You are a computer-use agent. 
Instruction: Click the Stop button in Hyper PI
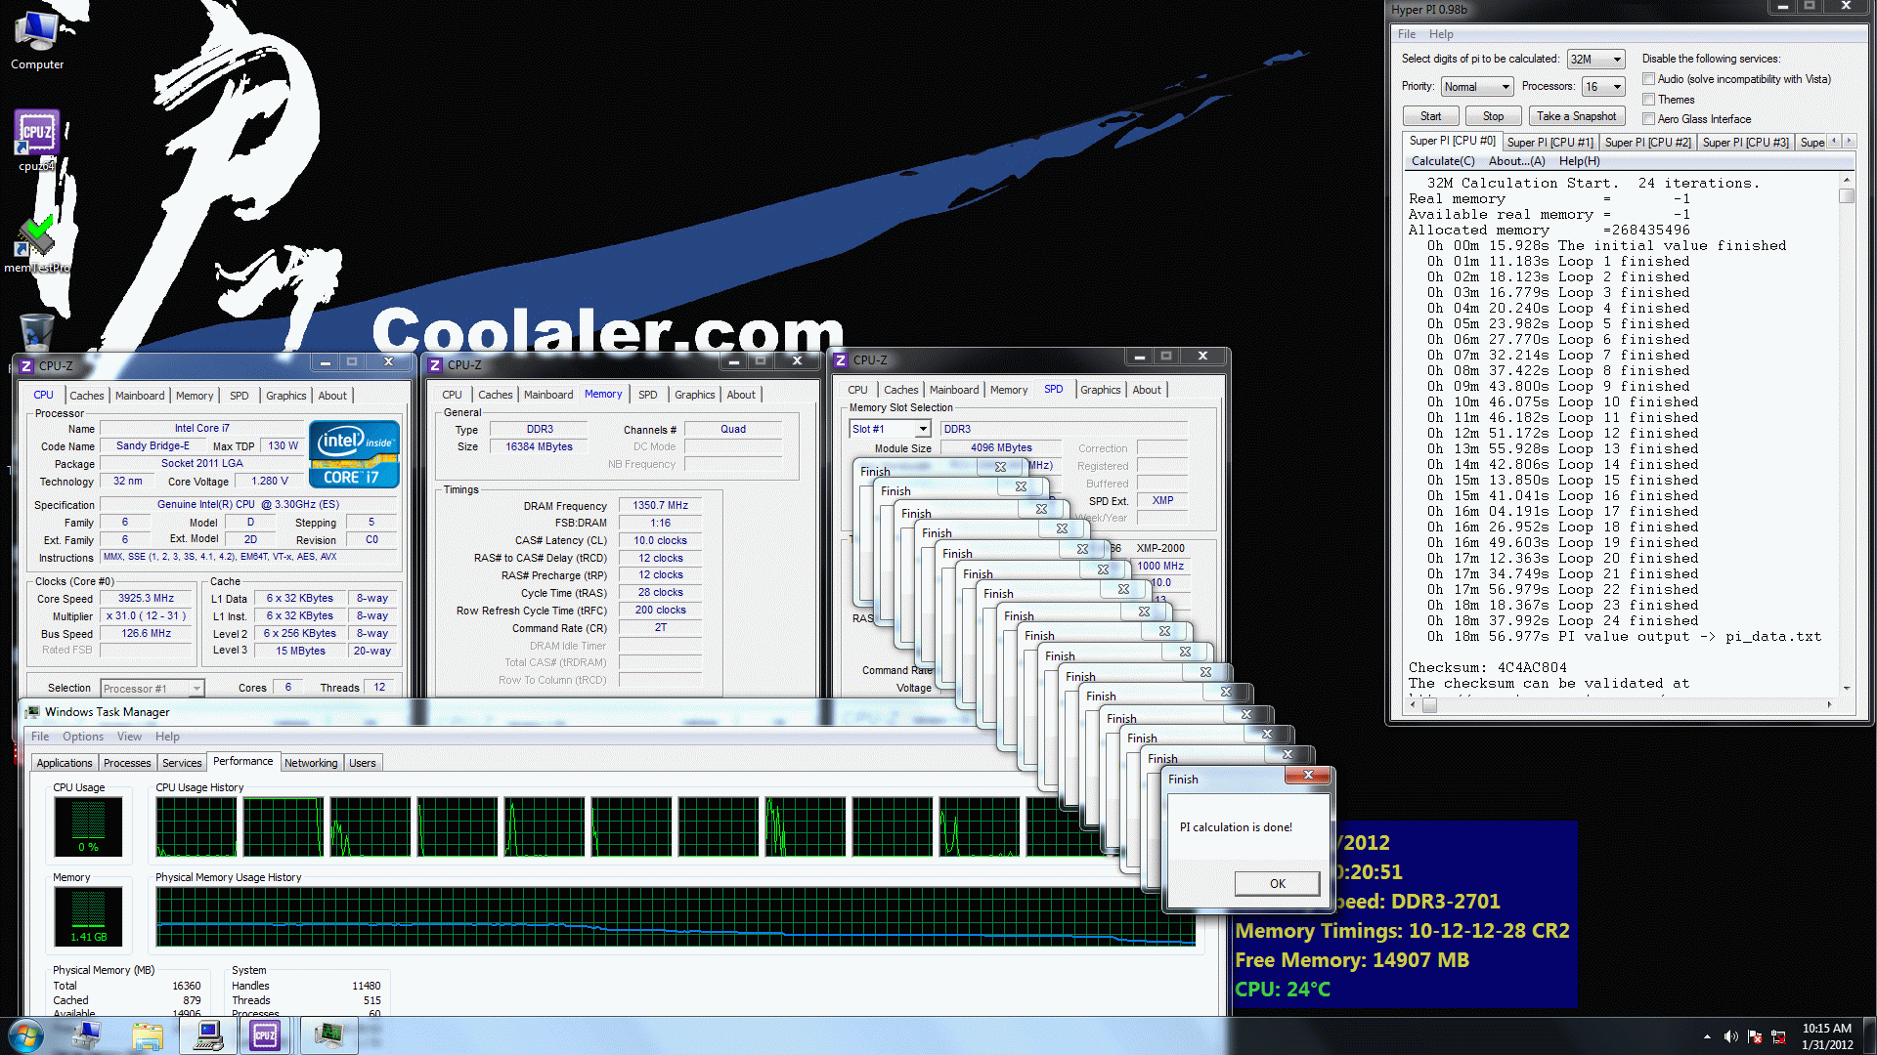(x=1493, y=116)
